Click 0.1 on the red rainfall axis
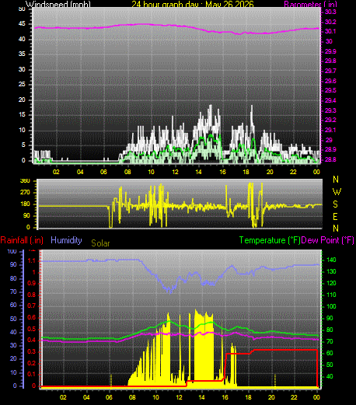The height and width of the screenshot is (405, 356). pos(32,374)
